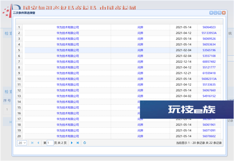Maximize the 二次条件筛选弹窗 dialog

click(x=220, y=13)
